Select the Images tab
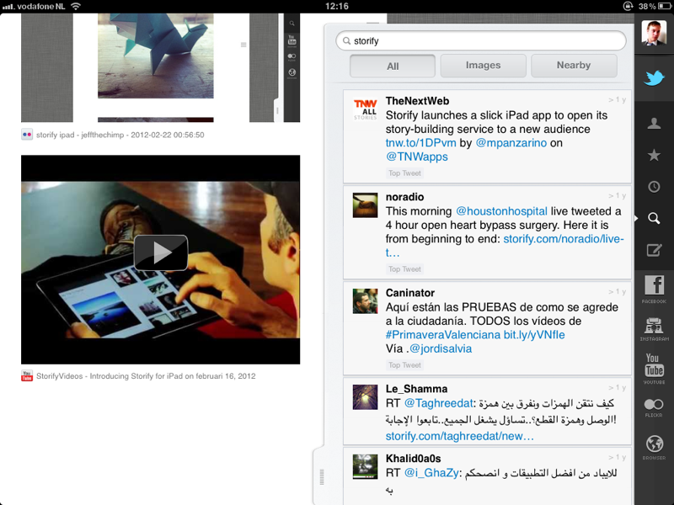The width and height of the screenshot is (674, 505). [x=483, y=66]
